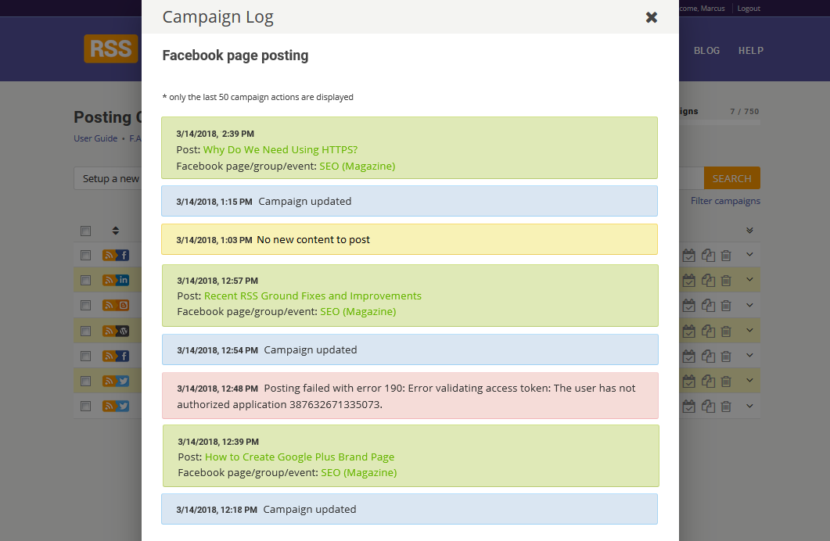Open SEO (Magazine) link in the 2:39 PM entry
The height and width of the screenshot is (541, 830).
[358, 166]
